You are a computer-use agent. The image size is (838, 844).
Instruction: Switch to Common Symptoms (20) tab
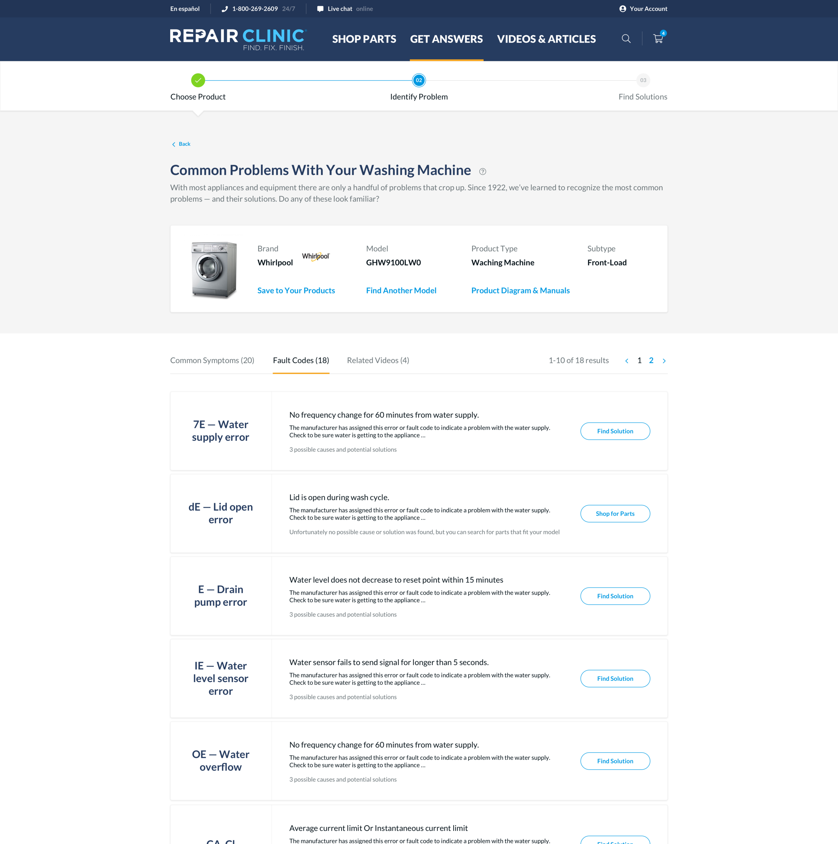[x=212, y=360]
